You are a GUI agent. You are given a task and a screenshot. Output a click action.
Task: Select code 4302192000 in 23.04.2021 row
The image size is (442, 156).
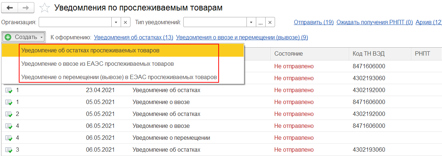pyautogui.click(x=369, y=90)
